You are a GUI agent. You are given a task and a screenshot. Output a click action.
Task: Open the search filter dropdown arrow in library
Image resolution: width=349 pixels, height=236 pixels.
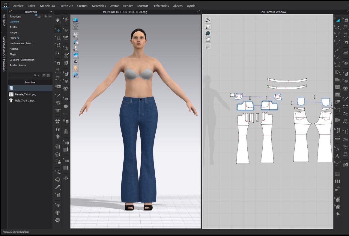click(x=38, y=75)
